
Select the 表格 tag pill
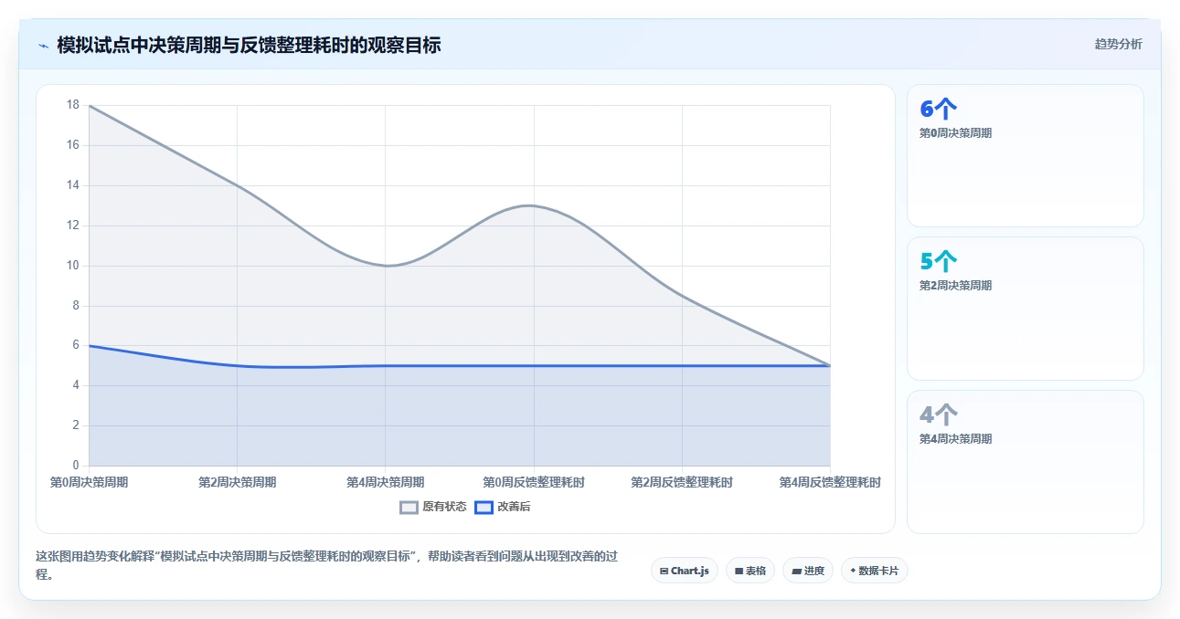pos(750,571)
